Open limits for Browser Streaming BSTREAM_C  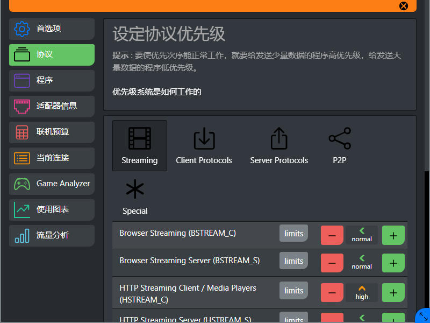[293, 233]
